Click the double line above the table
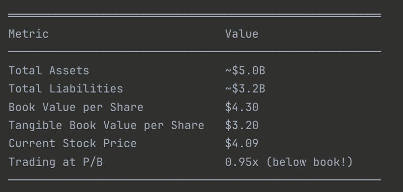Screen dimensions: 403x192 tap(194, 16)
